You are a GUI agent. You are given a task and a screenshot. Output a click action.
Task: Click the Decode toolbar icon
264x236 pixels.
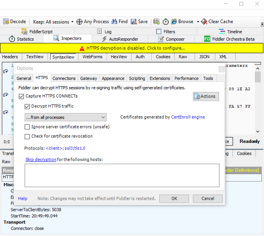(6, 22)
